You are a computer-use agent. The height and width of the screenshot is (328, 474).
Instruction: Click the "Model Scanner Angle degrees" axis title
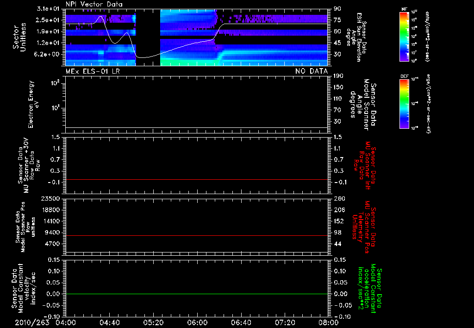pos(363,105)
